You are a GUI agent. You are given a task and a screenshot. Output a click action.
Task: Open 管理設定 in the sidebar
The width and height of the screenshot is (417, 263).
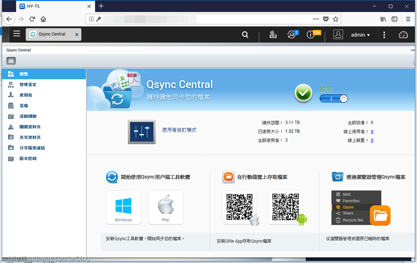click(44, 85)
